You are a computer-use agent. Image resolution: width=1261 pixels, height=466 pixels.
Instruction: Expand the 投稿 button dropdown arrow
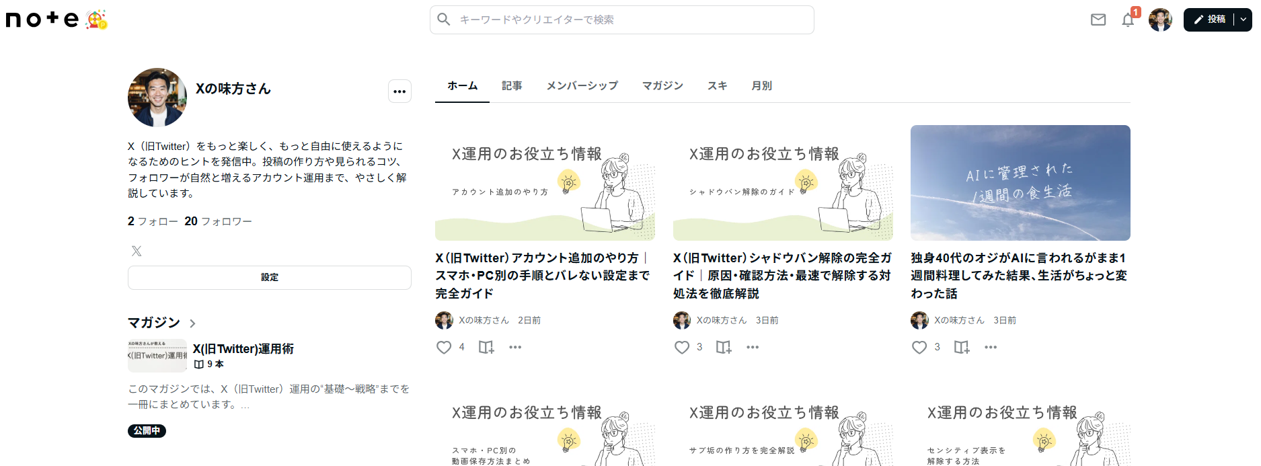[1244, 20]
